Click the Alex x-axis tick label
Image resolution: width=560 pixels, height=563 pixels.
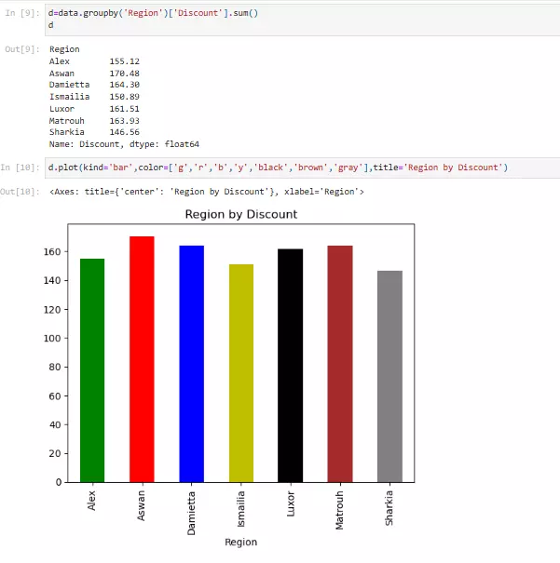pyautogui.click(x=91, y=501)
